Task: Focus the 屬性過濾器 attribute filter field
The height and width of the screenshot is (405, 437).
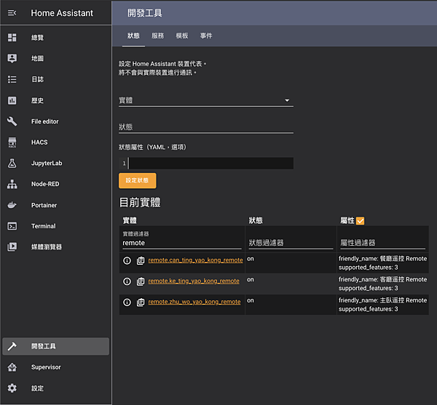Action: (382, 243)
